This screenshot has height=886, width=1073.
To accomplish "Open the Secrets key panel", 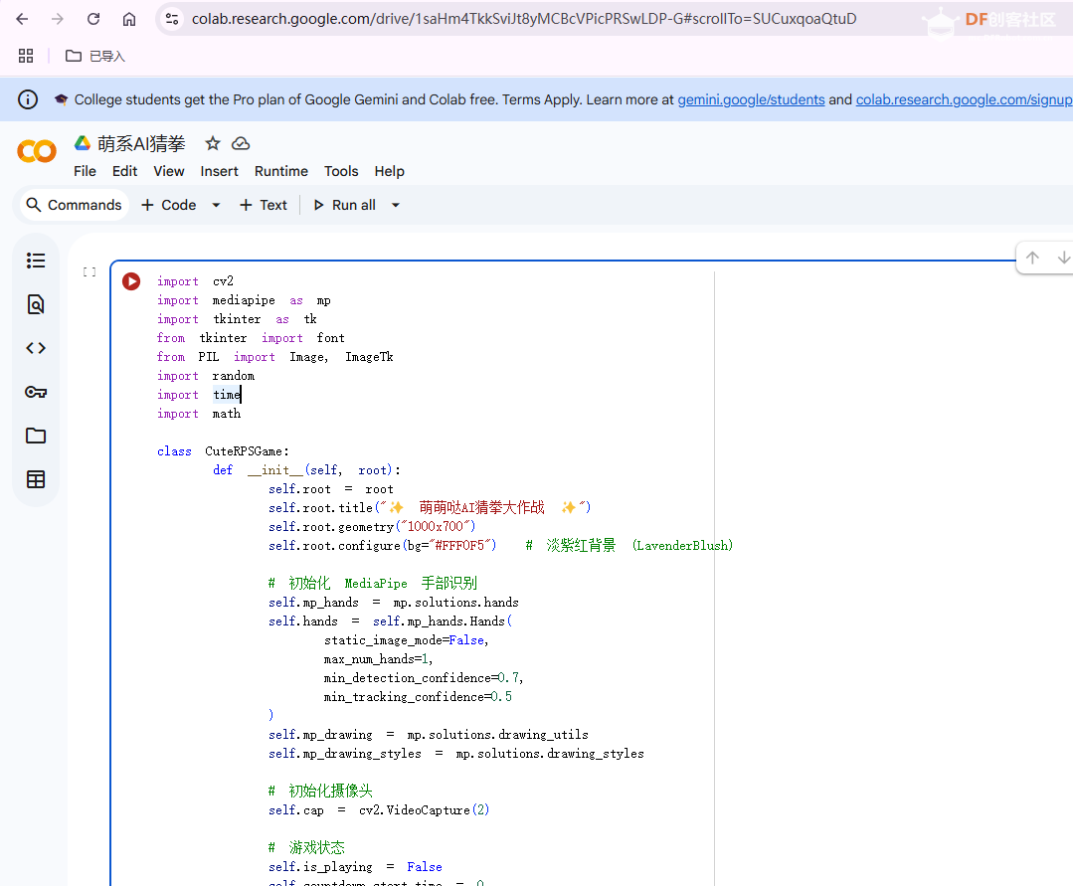I will coord(36,392).
